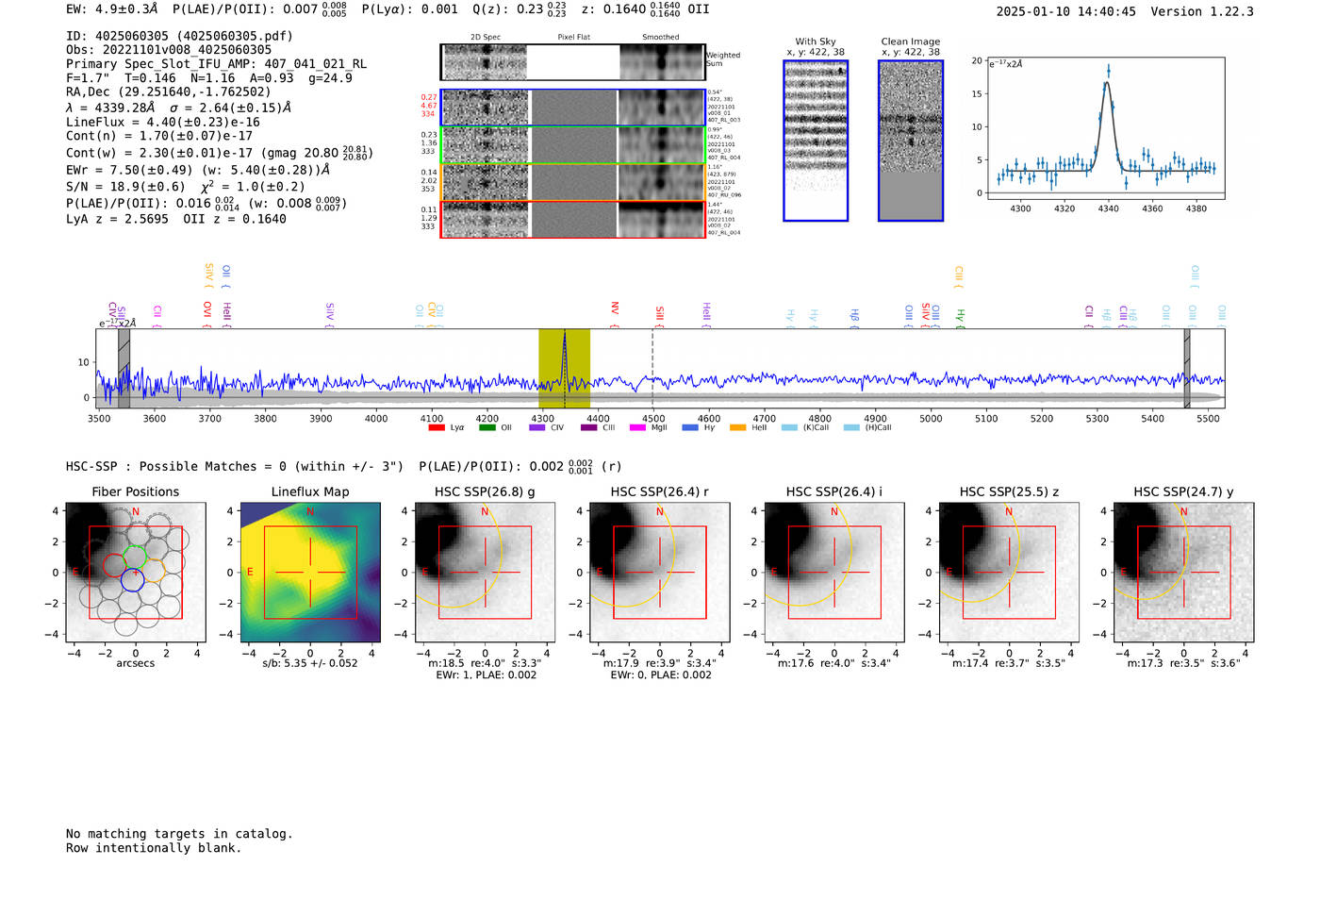Select the orange-bordered fiber spectrum row
The height and width of the screenshot is (899, 1320).
(x=572, y=182)
